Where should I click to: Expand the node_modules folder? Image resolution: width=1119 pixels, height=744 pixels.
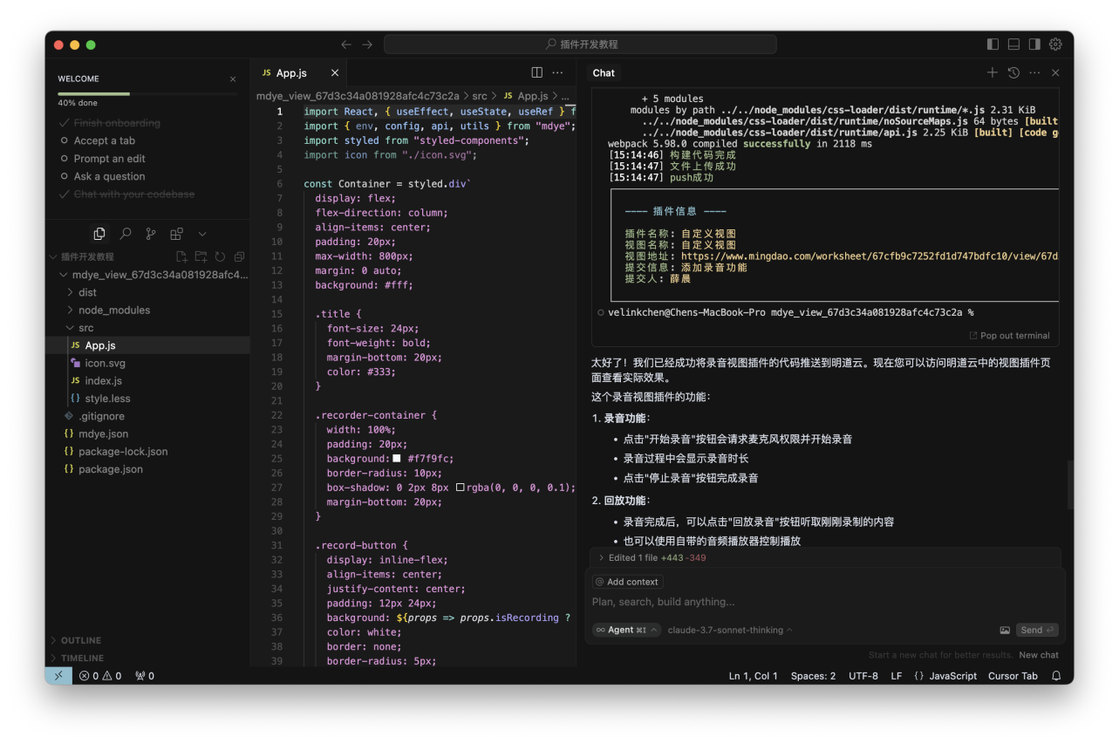113,310
